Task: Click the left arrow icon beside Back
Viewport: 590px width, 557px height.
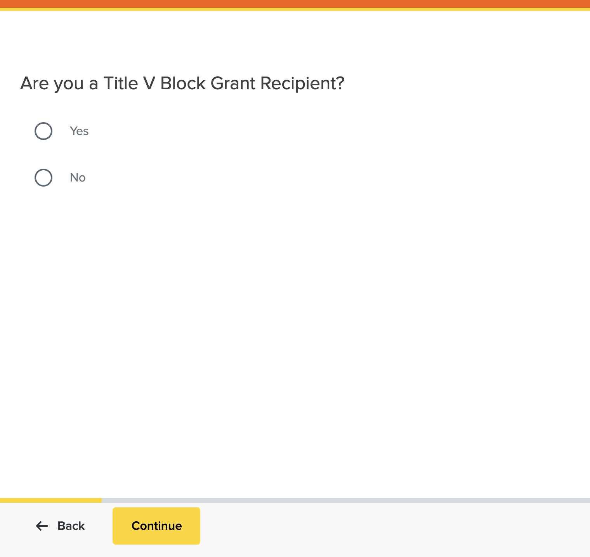Action: click(x=42, y=526)
